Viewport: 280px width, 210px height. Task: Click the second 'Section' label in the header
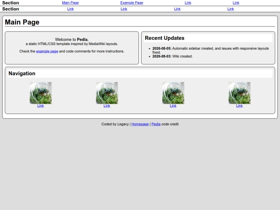[10, 9]
